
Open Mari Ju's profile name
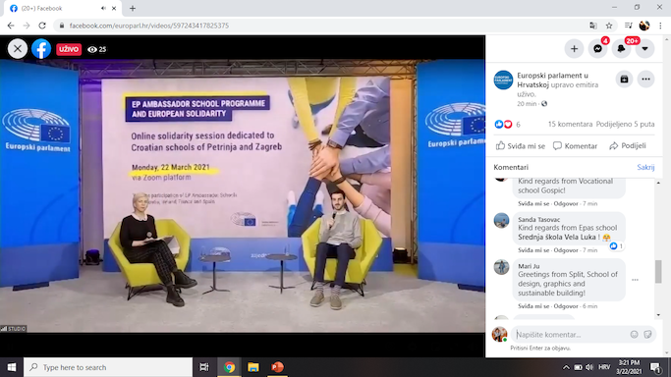529,266
